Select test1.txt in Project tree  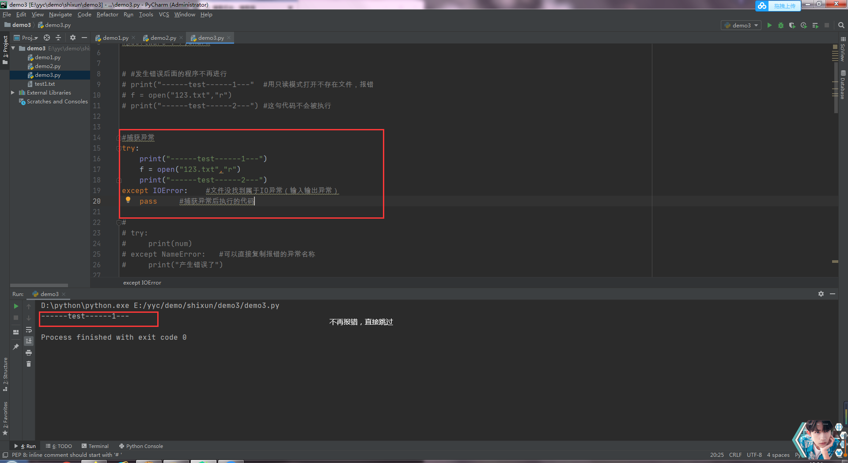point(45,84)
